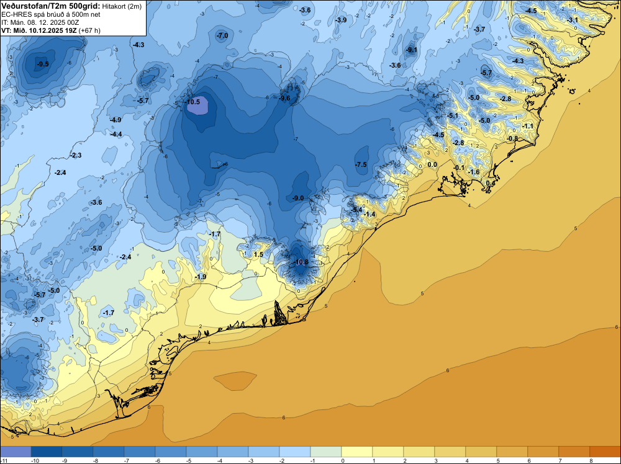The width and height of the screenshot is (621, 464).
Task: Click the -10.8 temperature label
Action: (x=301, y=262)
